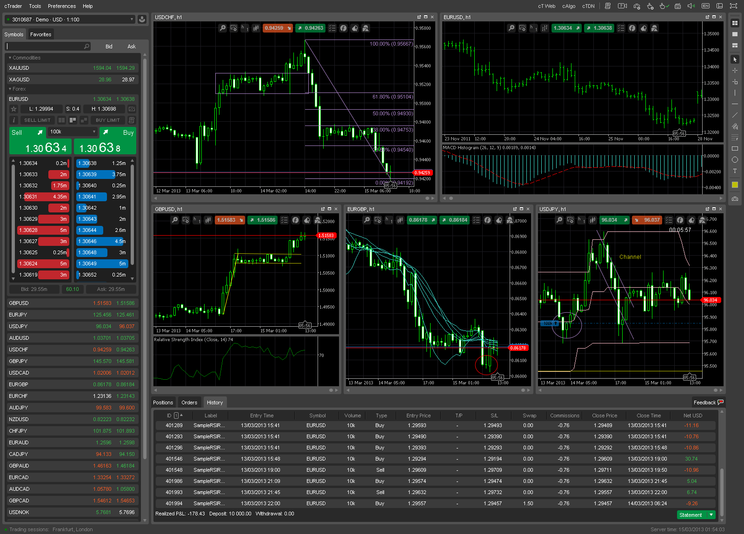The height and width of the screenshot is (534, 744).
Task: Toggle the fullscreen layout icon top right
Action: [x=733, y=6]
